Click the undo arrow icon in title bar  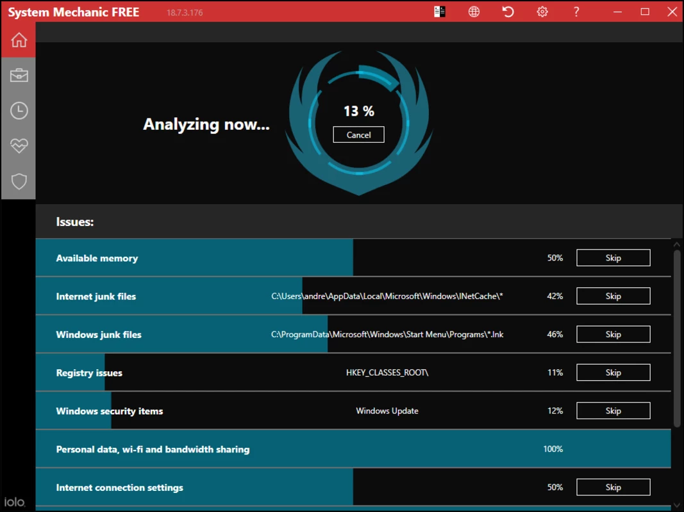(508, 12)
